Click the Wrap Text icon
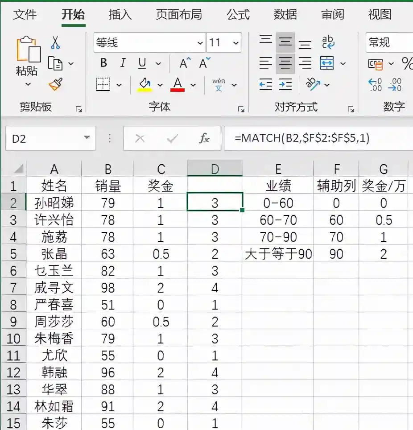The height and width of the screenshot is (430, 413). (x=328, y=43)
